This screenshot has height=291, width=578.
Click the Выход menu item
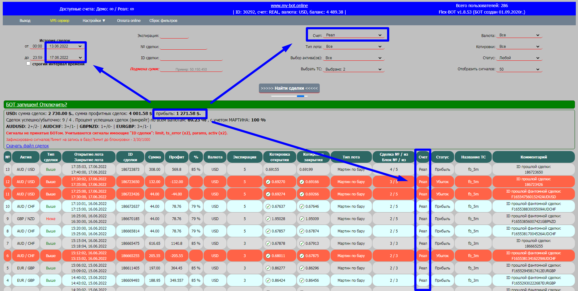[x=25, y=21]
